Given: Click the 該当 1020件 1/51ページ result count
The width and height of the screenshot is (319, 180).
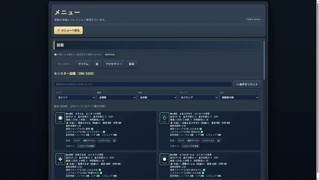Looking at the screenshot, I should tap(80, 106).
